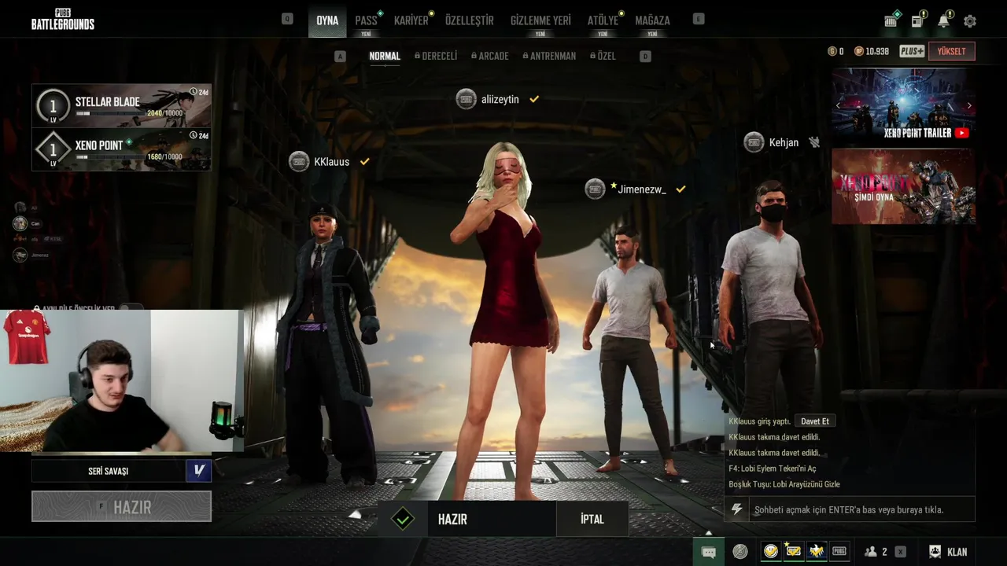This screenshot has height=566, width=1007.
Task: Click Kehjan's player badge icon
Action: tap(754, 142)
